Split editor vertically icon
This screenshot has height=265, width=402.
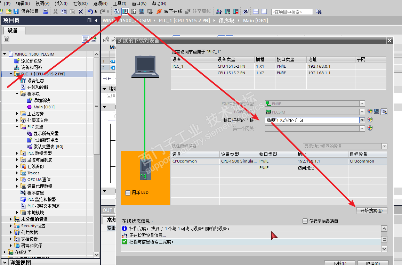tap(264, 11)
